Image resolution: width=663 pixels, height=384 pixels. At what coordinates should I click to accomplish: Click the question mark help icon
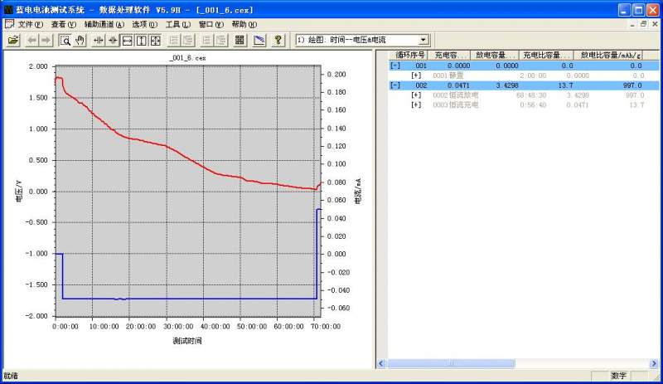coord(278,40)
